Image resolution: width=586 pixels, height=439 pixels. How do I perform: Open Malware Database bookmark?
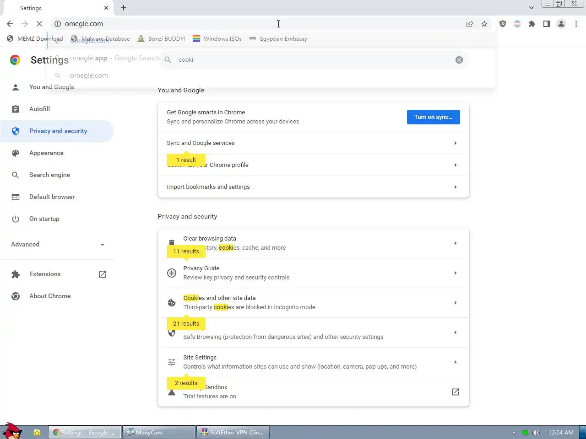coord(100,39)
